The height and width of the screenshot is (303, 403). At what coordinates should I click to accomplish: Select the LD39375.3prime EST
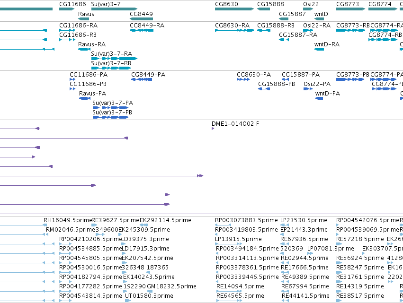point(124,244)
